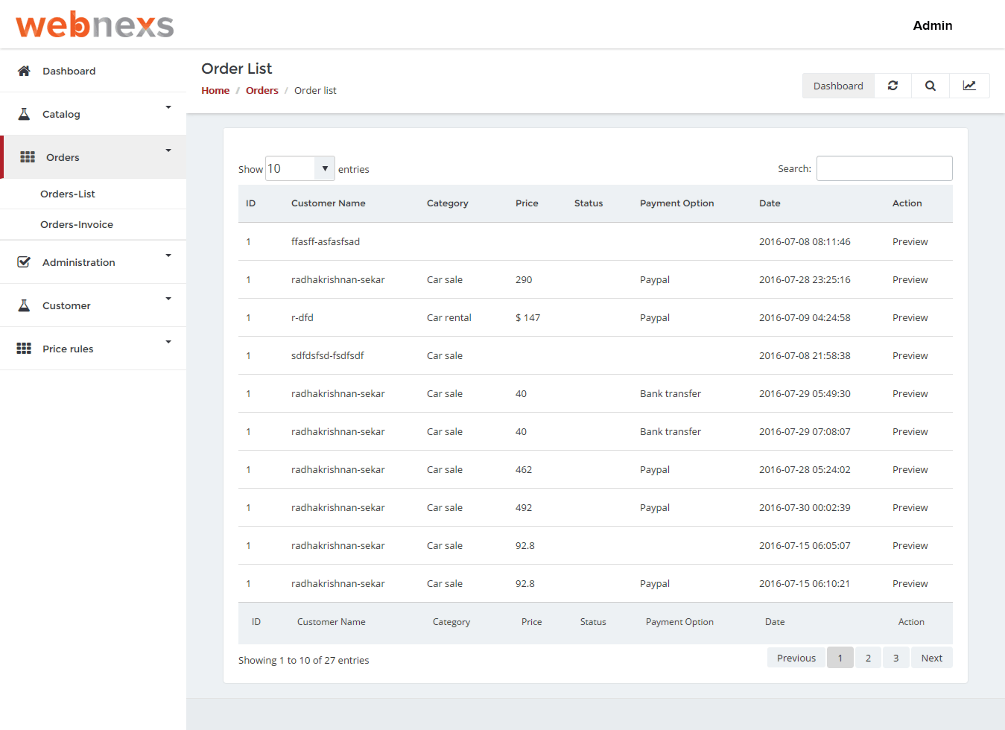Select Orders-List submenu item
This screenshot has width=1005, height=730.
[x=93, y=194]
